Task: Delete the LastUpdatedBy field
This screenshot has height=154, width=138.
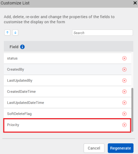Action: tap(124, 81)
